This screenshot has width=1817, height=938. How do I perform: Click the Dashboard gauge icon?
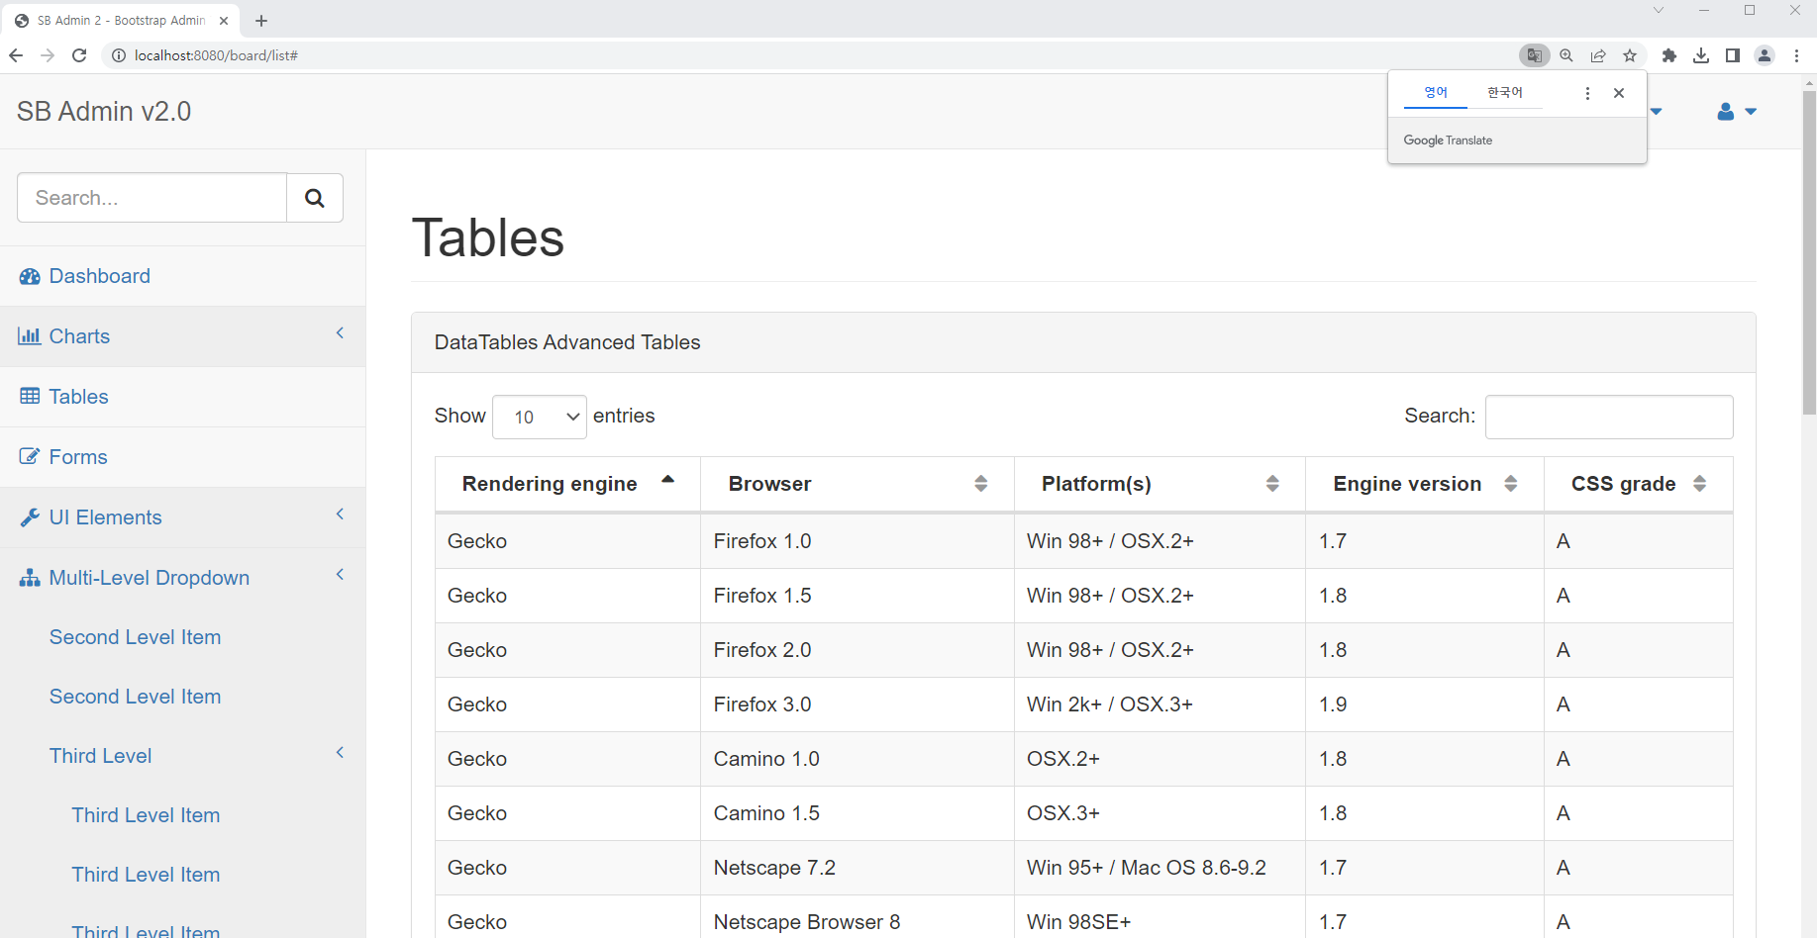point(30,276)
